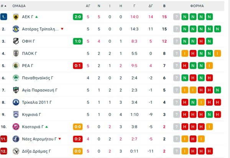Click the blue number 1 rank badge
This screenshot has height=158, width=230.
[x=4, y=17]
